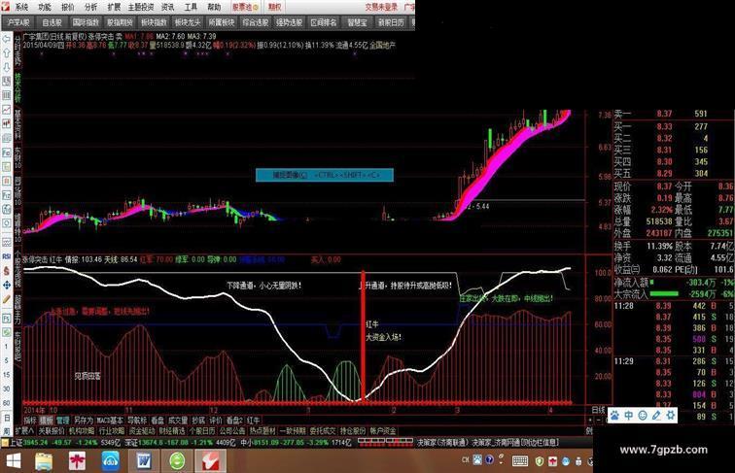Open the 功能 menu
The image size is (735, 473).
[45, 7]
